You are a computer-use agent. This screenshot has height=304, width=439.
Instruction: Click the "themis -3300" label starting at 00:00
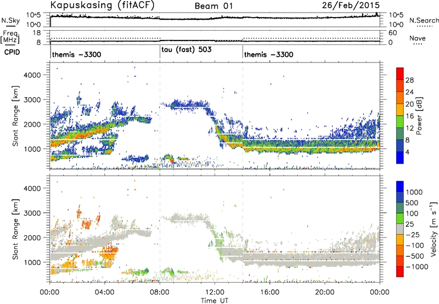[76, 54]
